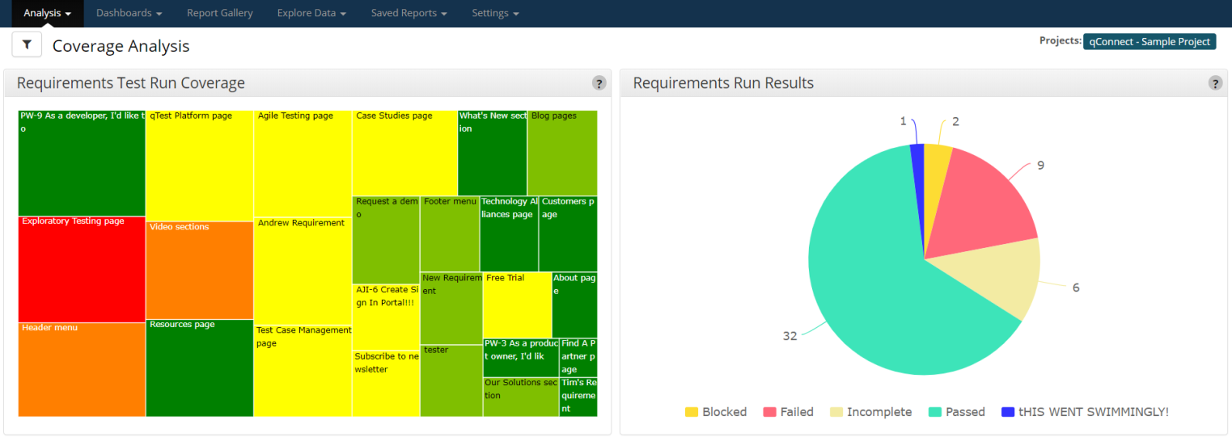
Task: Go to the Report Gallery tab
Action: click(x=219, y=13)
